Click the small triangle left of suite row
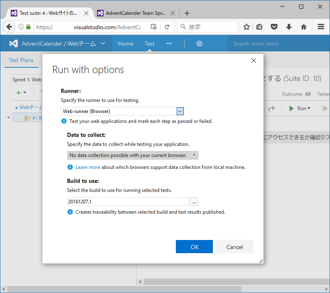 pyautogui.click(x=8, y=118)
